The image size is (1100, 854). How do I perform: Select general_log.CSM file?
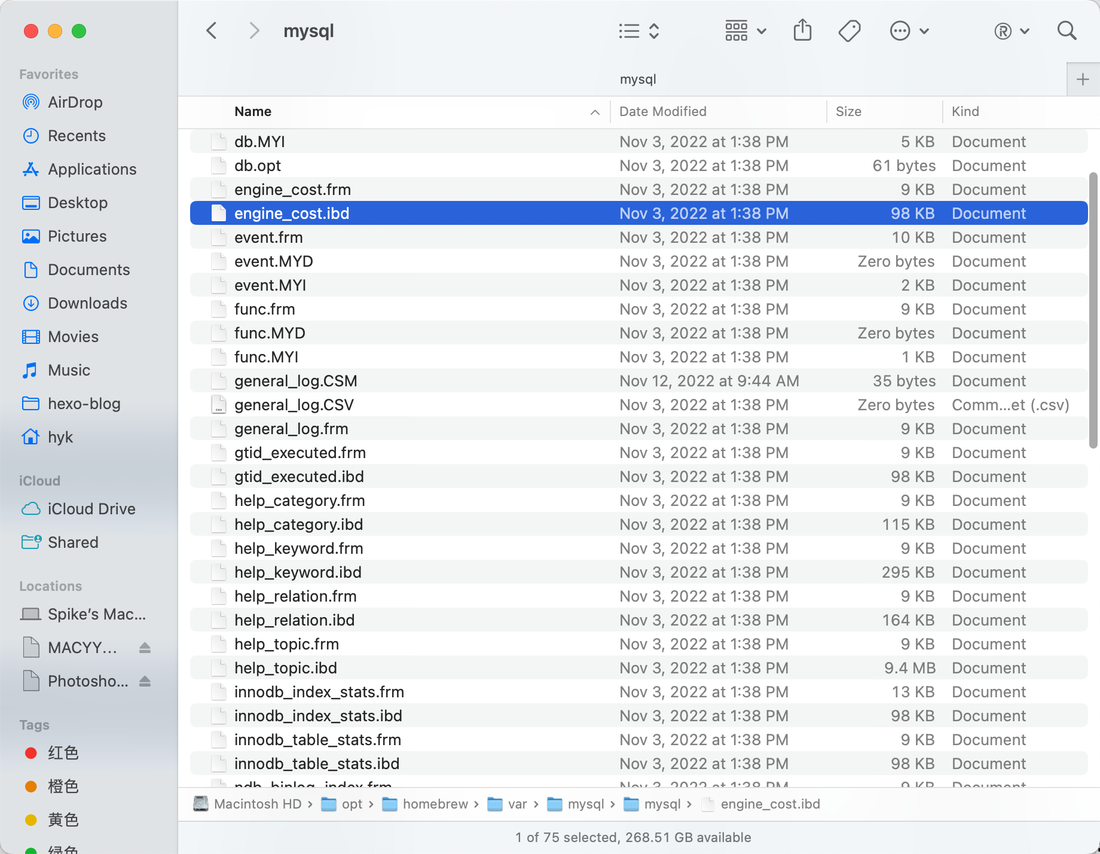click(x=638, y=381)
